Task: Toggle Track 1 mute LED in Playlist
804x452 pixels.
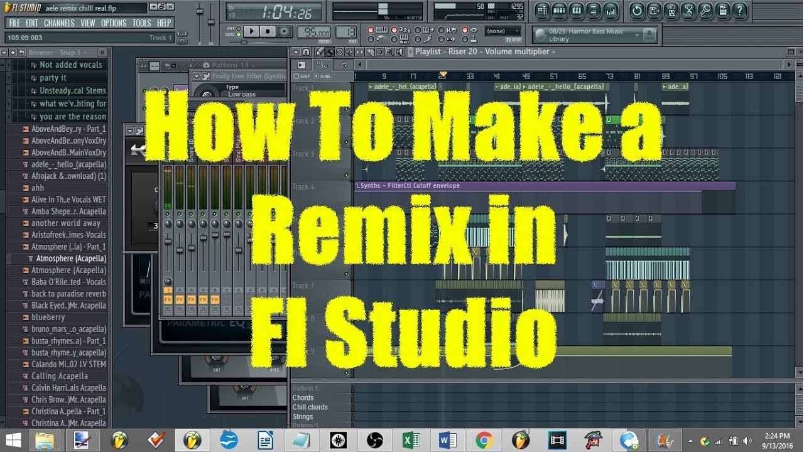Action: pyautogui.click(x=347, y=110)
